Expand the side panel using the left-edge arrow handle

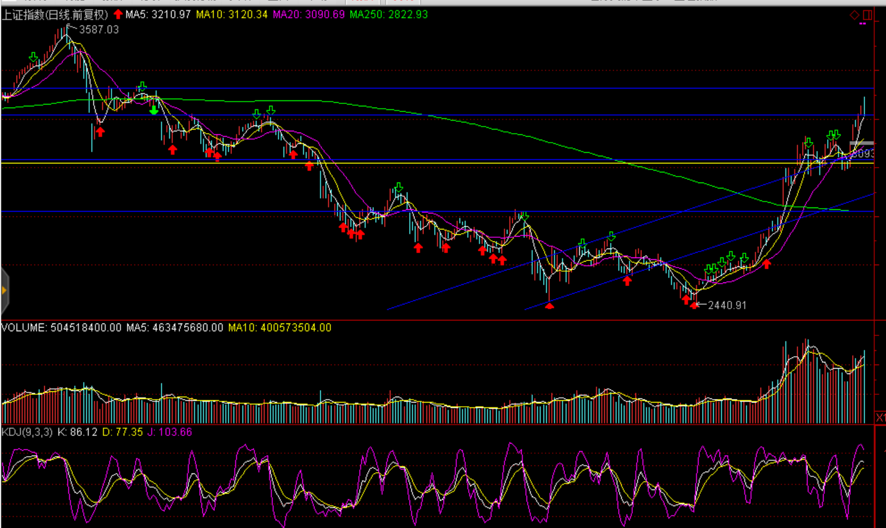click(x=4, y=290)
